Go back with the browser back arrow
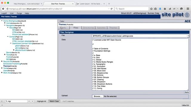 click(x=3, y=9)
